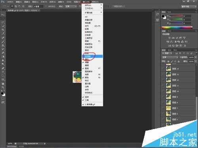Click the Quick Mask mode icon
The image size is (198, 148).
[x=3, y=98]
